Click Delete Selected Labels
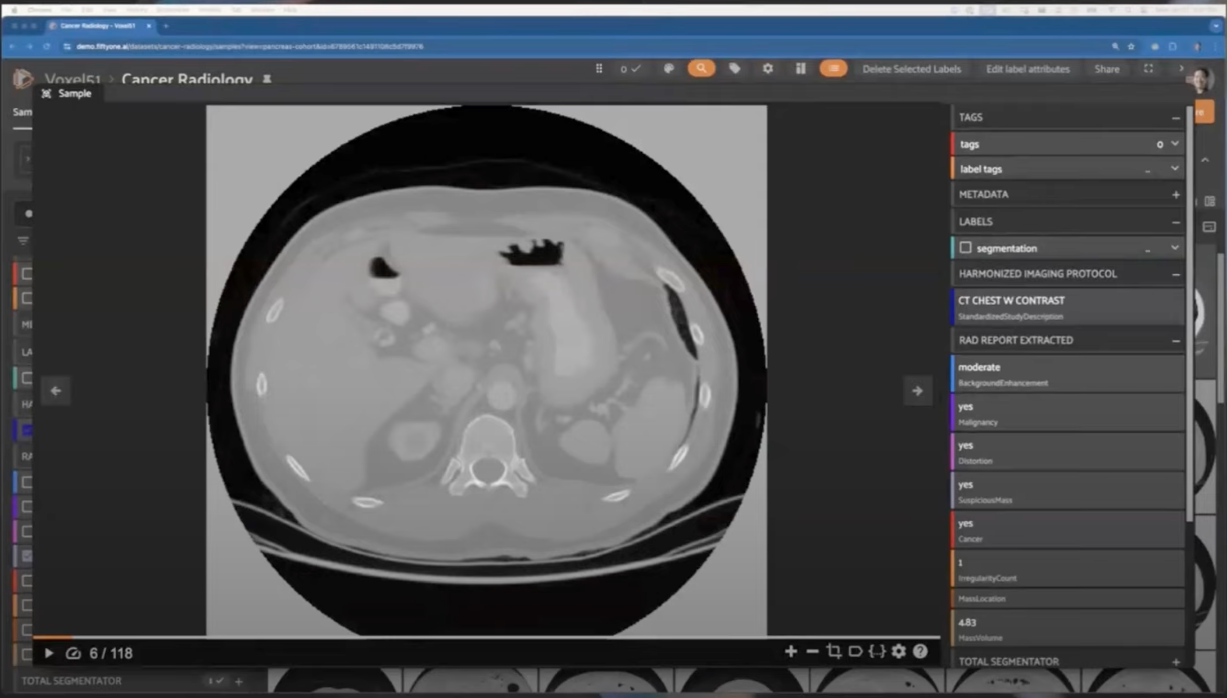This screenshot has height=698, width=1227. tap(911, 69)
